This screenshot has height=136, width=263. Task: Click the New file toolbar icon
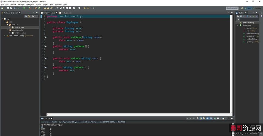2,8
